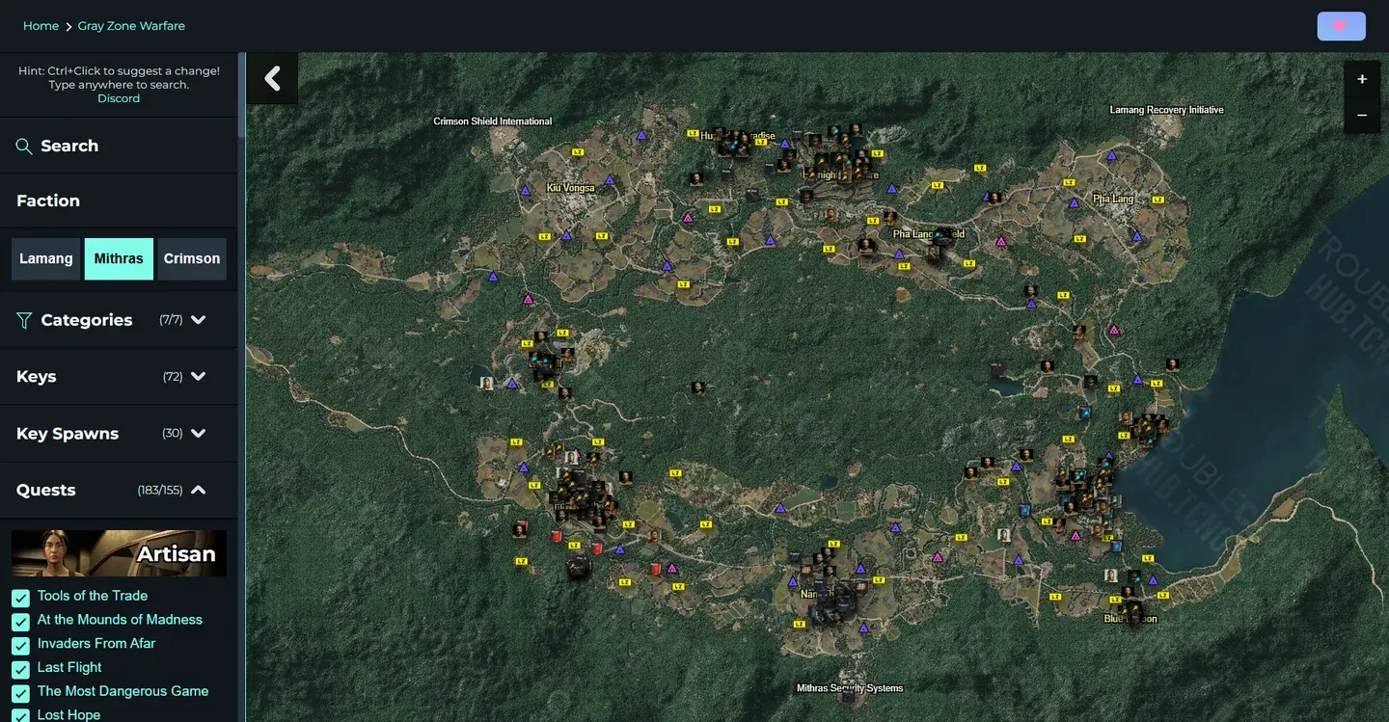The height and width of the screenshot is (722, 1389).
Task: Open the light portrait marker beside the western pond
Action: point(487,383)
